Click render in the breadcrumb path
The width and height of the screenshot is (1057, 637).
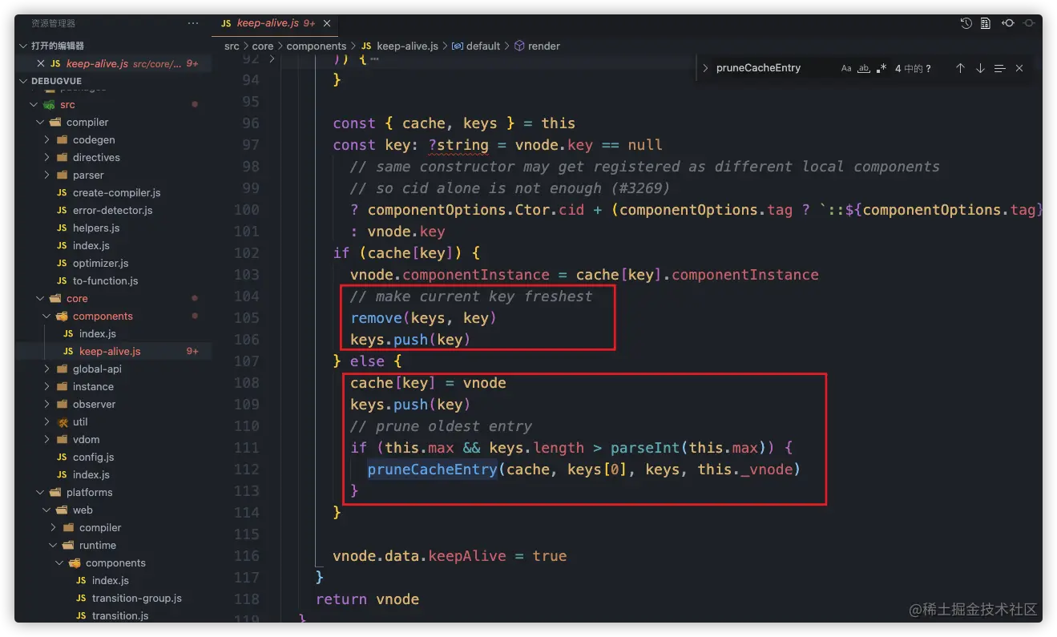coord(544,46)
